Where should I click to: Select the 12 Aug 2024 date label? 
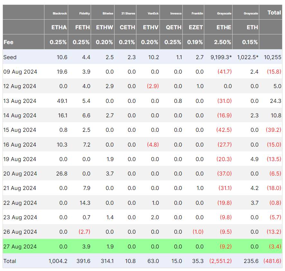20,86
